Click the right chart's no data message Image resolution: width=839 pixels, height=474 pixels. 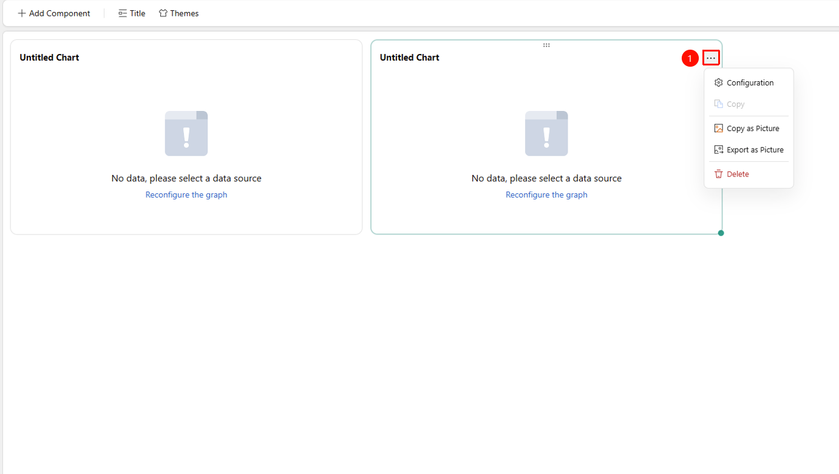546,178
